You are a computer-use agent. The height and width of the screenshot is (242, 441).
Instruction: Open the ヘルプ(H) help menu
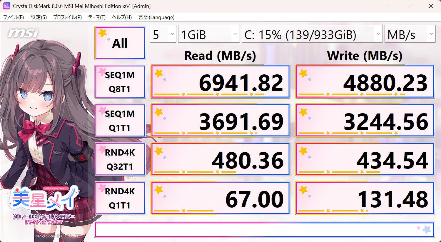point(122,17)
